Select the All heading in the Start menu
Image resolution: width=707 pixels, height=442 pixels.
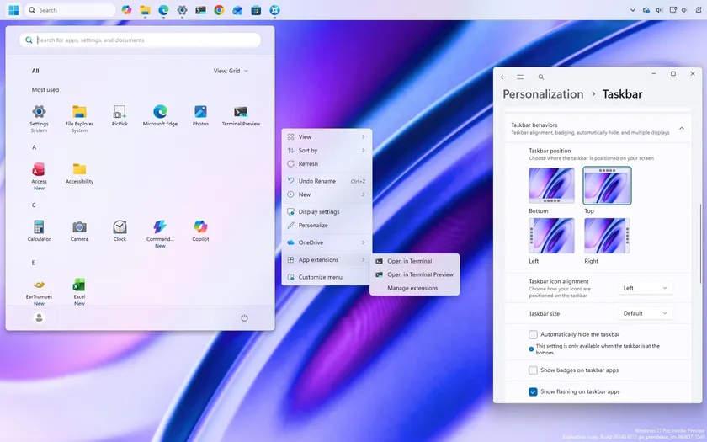tap(35, 71)
